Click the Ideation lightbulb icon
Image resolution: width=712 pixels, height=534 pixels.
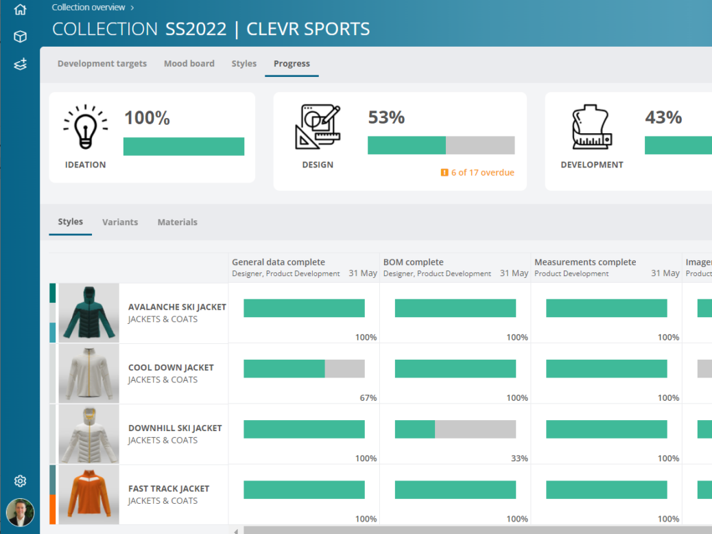point(85,127)
